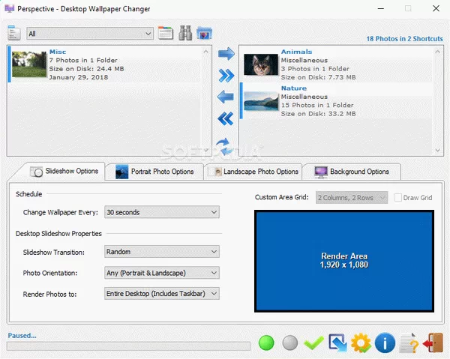The height and width of the screenshot is (359, 450).
Task: Click the single right arrow to add shortcut
Action: (226, 54)
